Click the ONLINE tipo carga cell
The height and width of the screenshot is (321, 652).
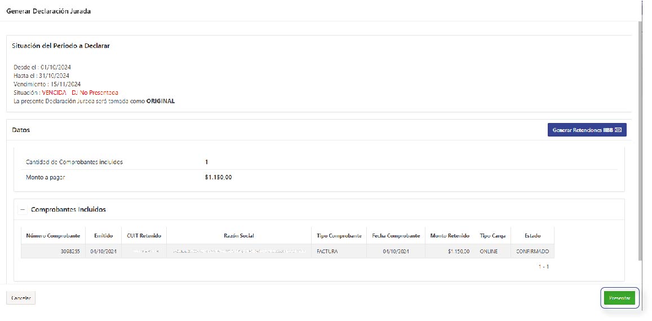(489, 251)
